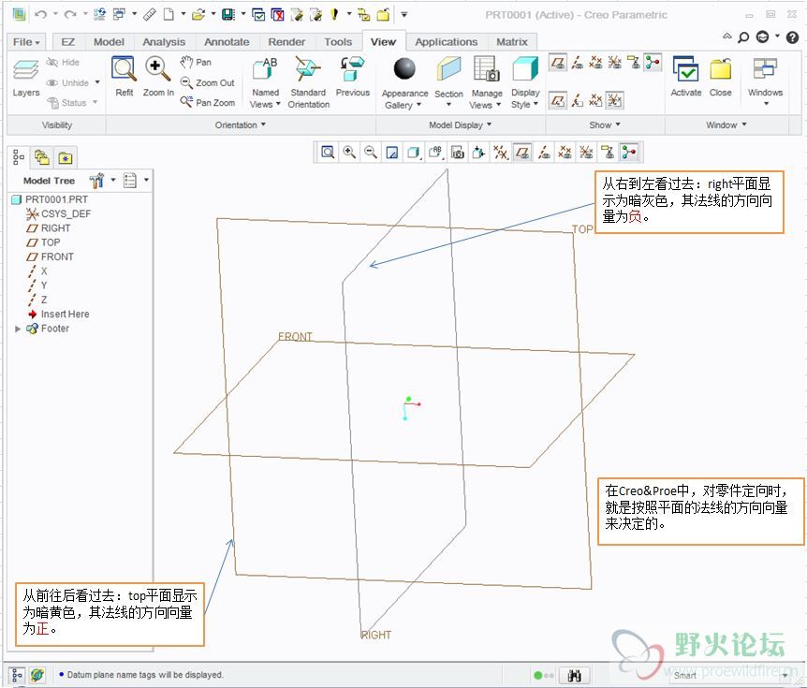Open a file using the folder icon
Image resolution: width=807 pixels, height=688 pixels.
coord(198,14)
